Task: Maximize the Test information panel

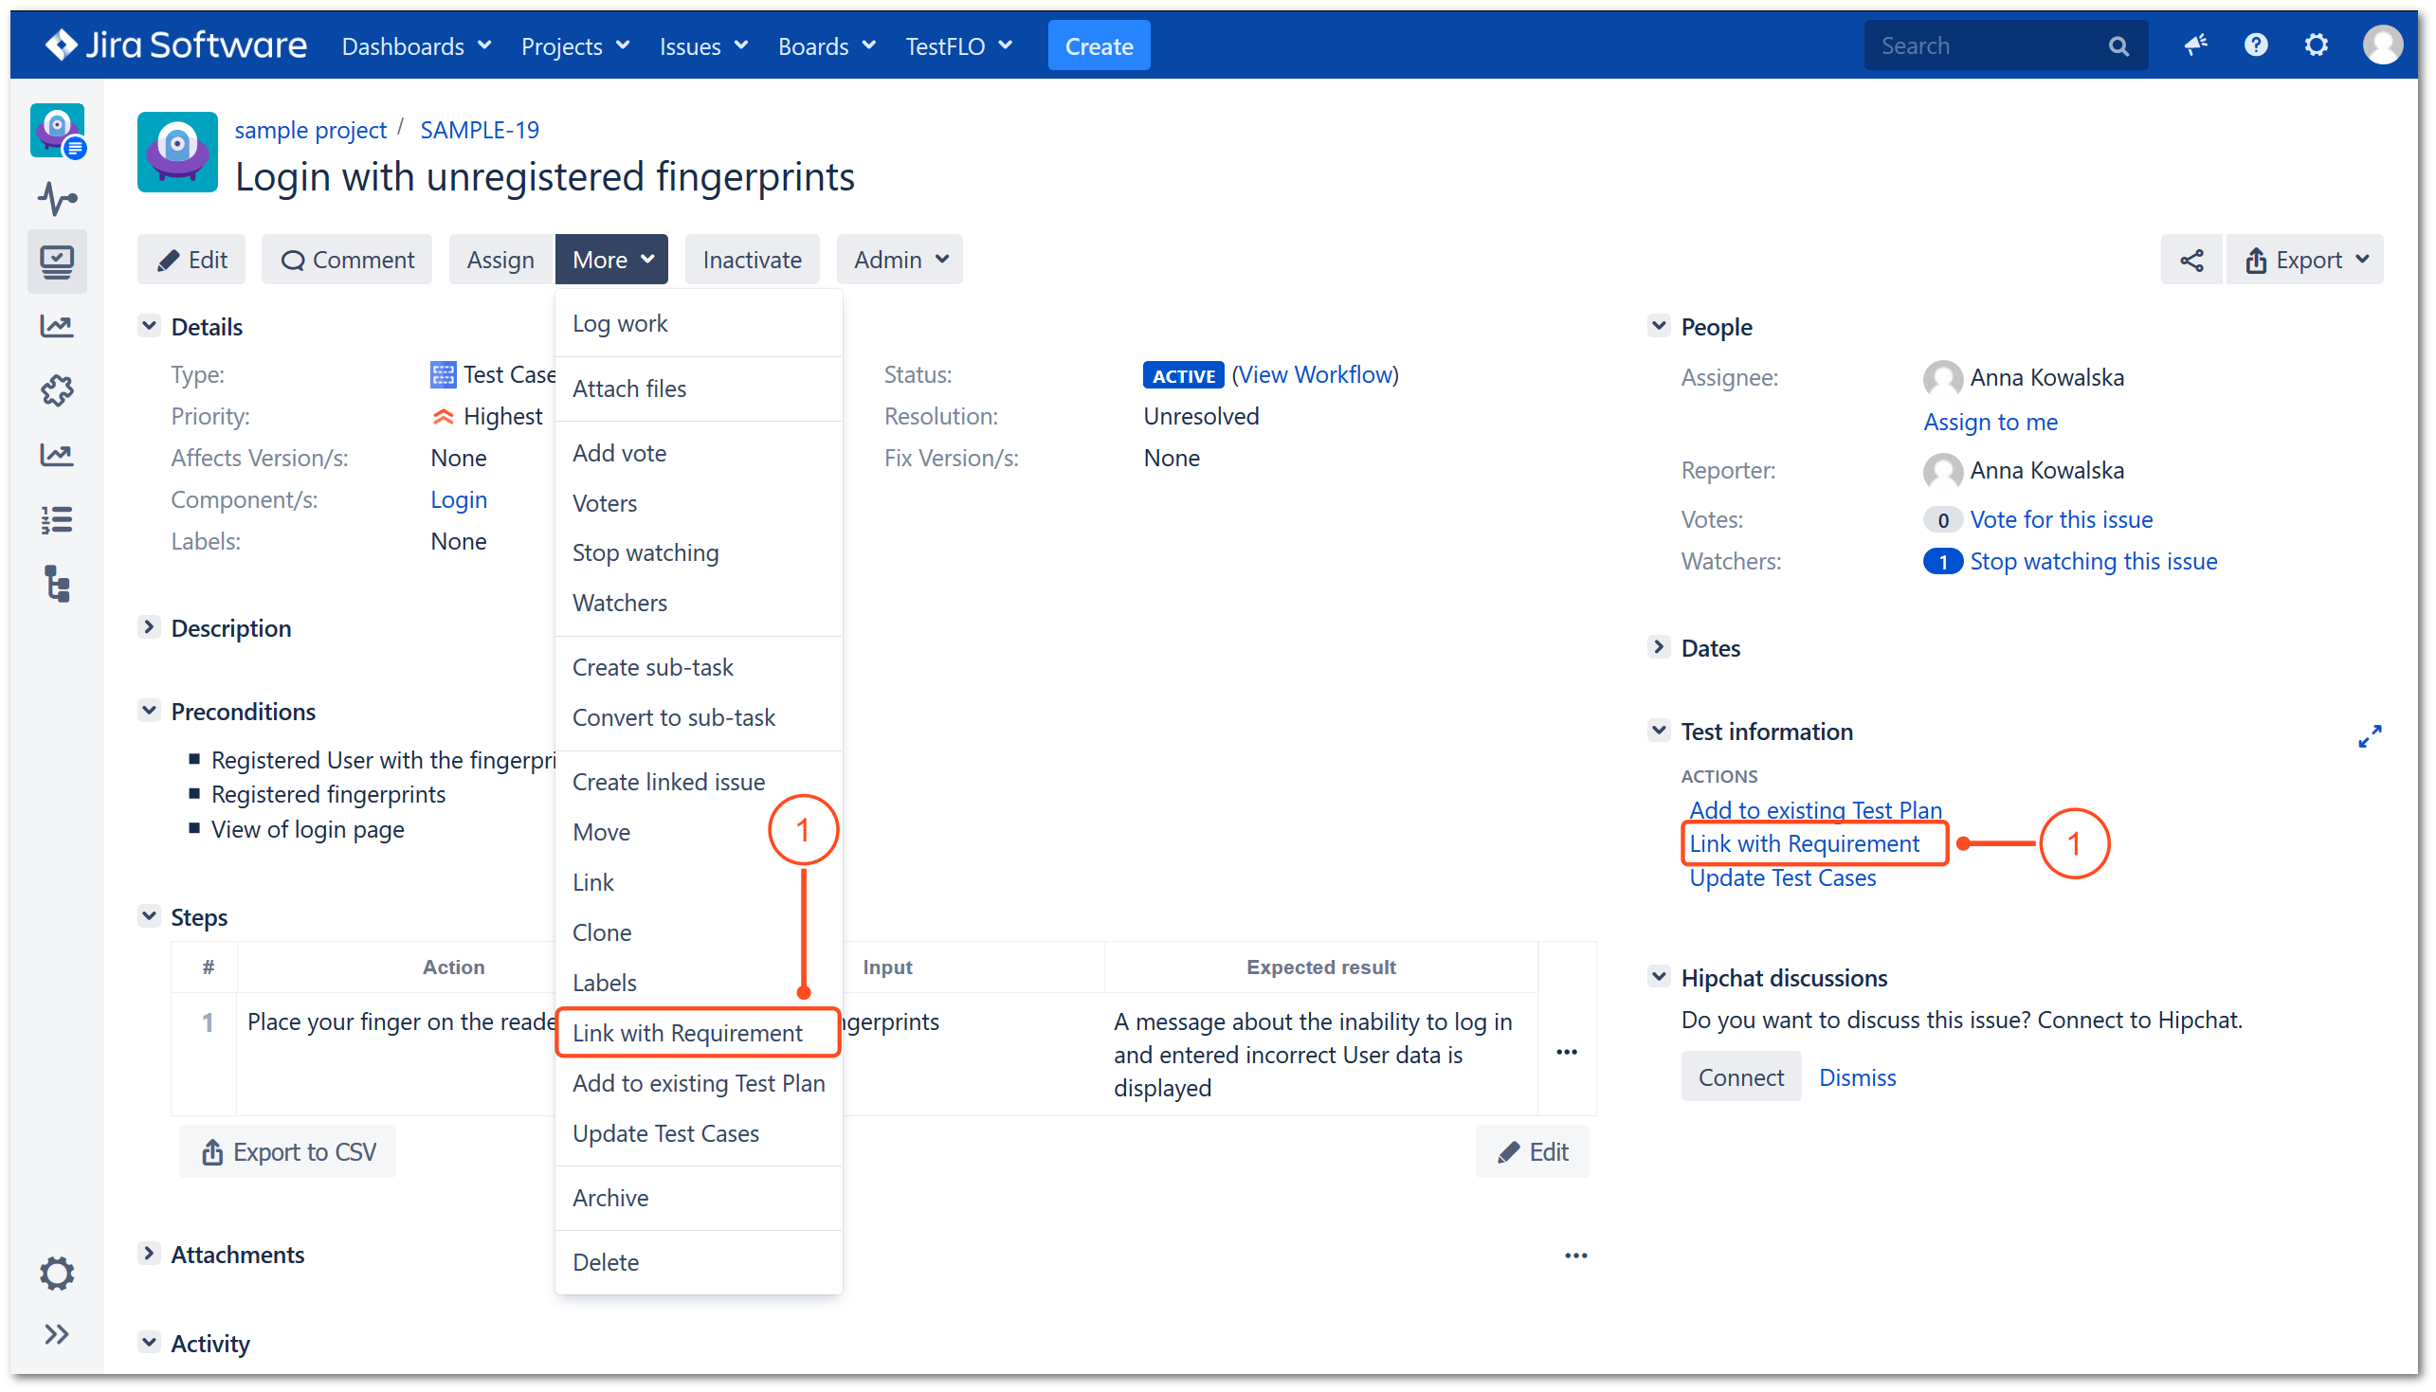Action: (2368, 736)
